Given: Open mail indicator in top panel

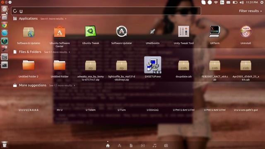Looking at the screenshot, I should coord(228,2).
